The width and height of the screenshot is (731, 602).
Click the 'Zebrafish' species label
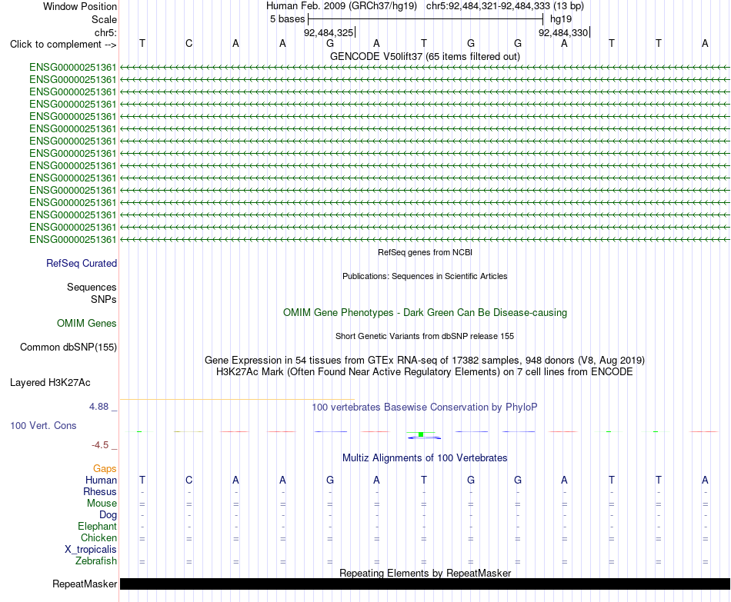(x=96, y=561)
